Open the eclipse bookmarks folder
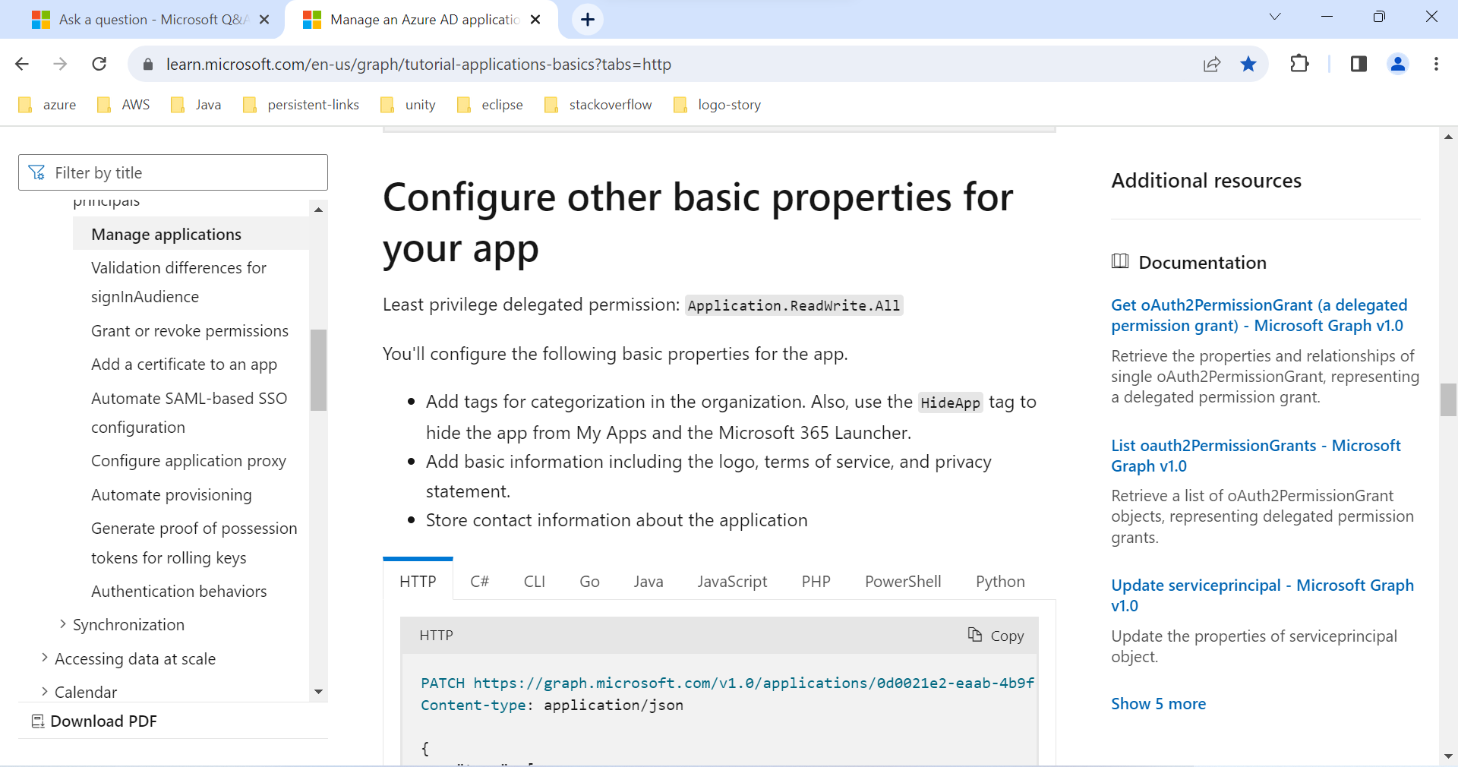The height and width of the screenshot is (767, 1458). click(490, 105)
